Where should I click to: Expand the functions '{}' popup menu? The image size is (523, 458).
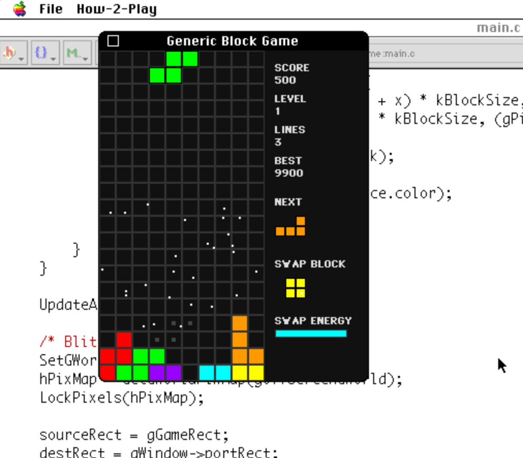tap(44, 53)
